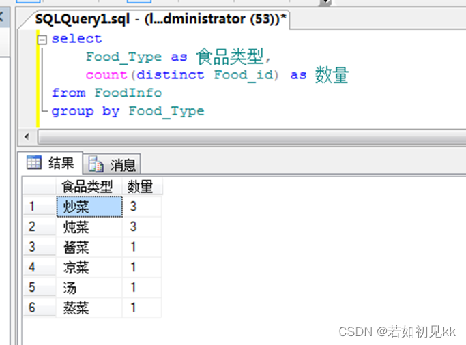This screenshot has height=345, width=466.
Task: Select the 汤 cell in row 5
Action: click(89, 288)
